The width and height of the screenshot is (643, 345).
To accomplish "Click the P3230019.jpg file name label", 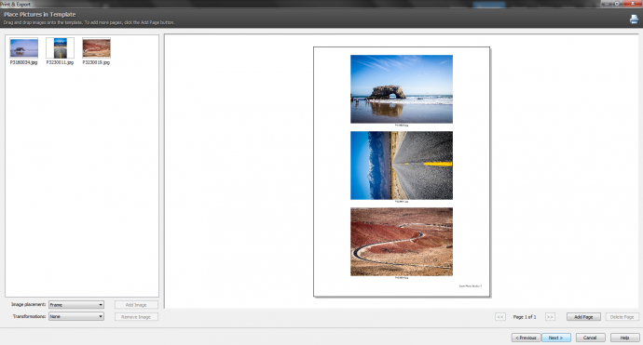I will click(96, 62).
